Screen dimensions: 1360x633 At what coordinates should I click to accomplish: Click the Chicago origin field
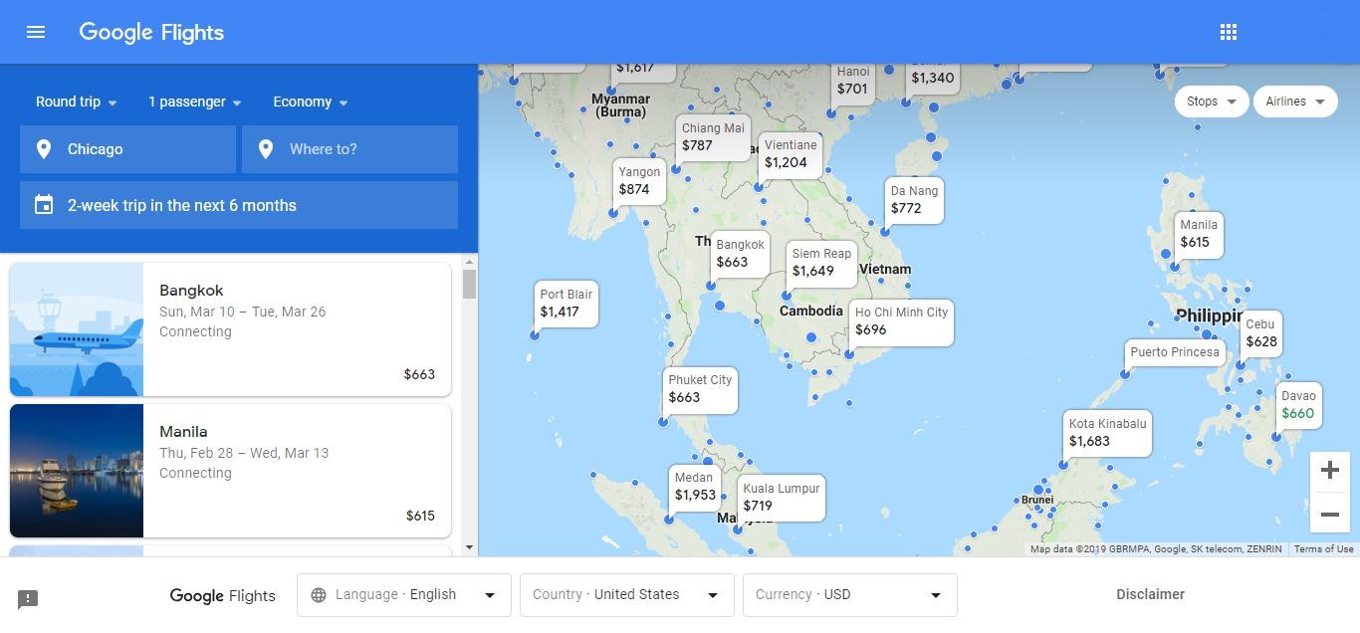[127, 149]
